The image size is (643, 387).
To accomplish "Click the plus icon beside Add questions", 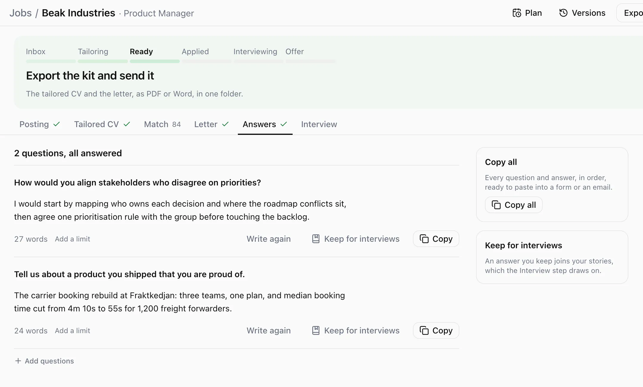I will click(x=18, y=361).
